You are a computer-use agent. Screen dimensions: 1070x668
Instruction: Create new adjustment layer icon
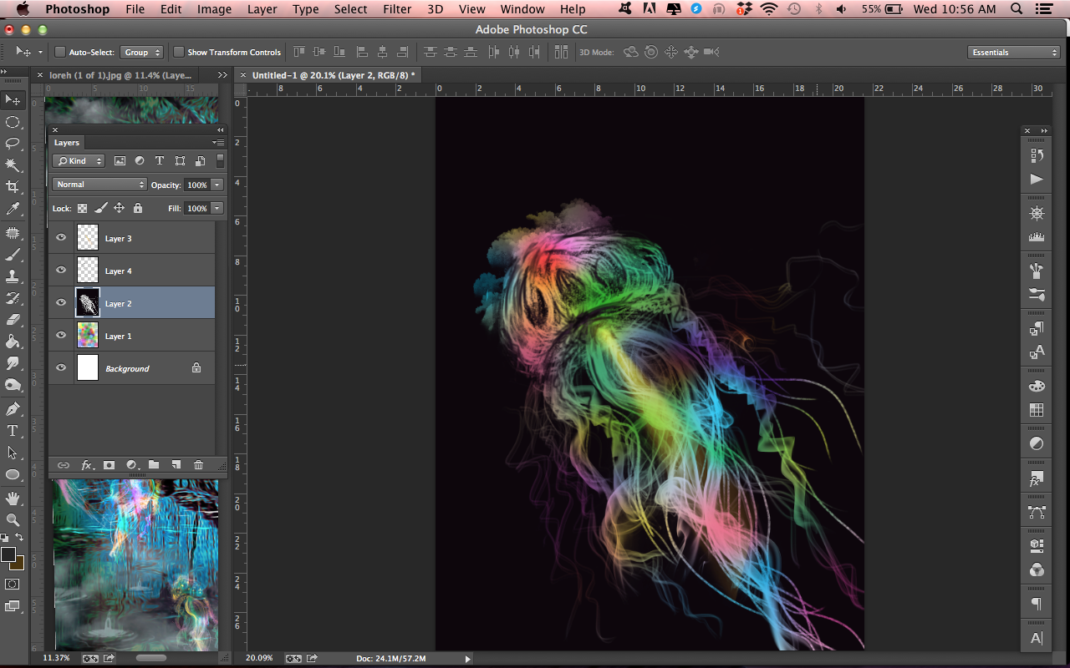click(x=131, y=465)
